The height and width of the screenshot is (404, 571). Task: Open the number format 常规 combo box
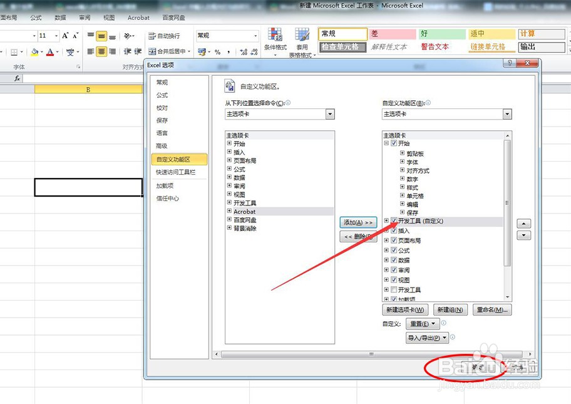(227, 36)
